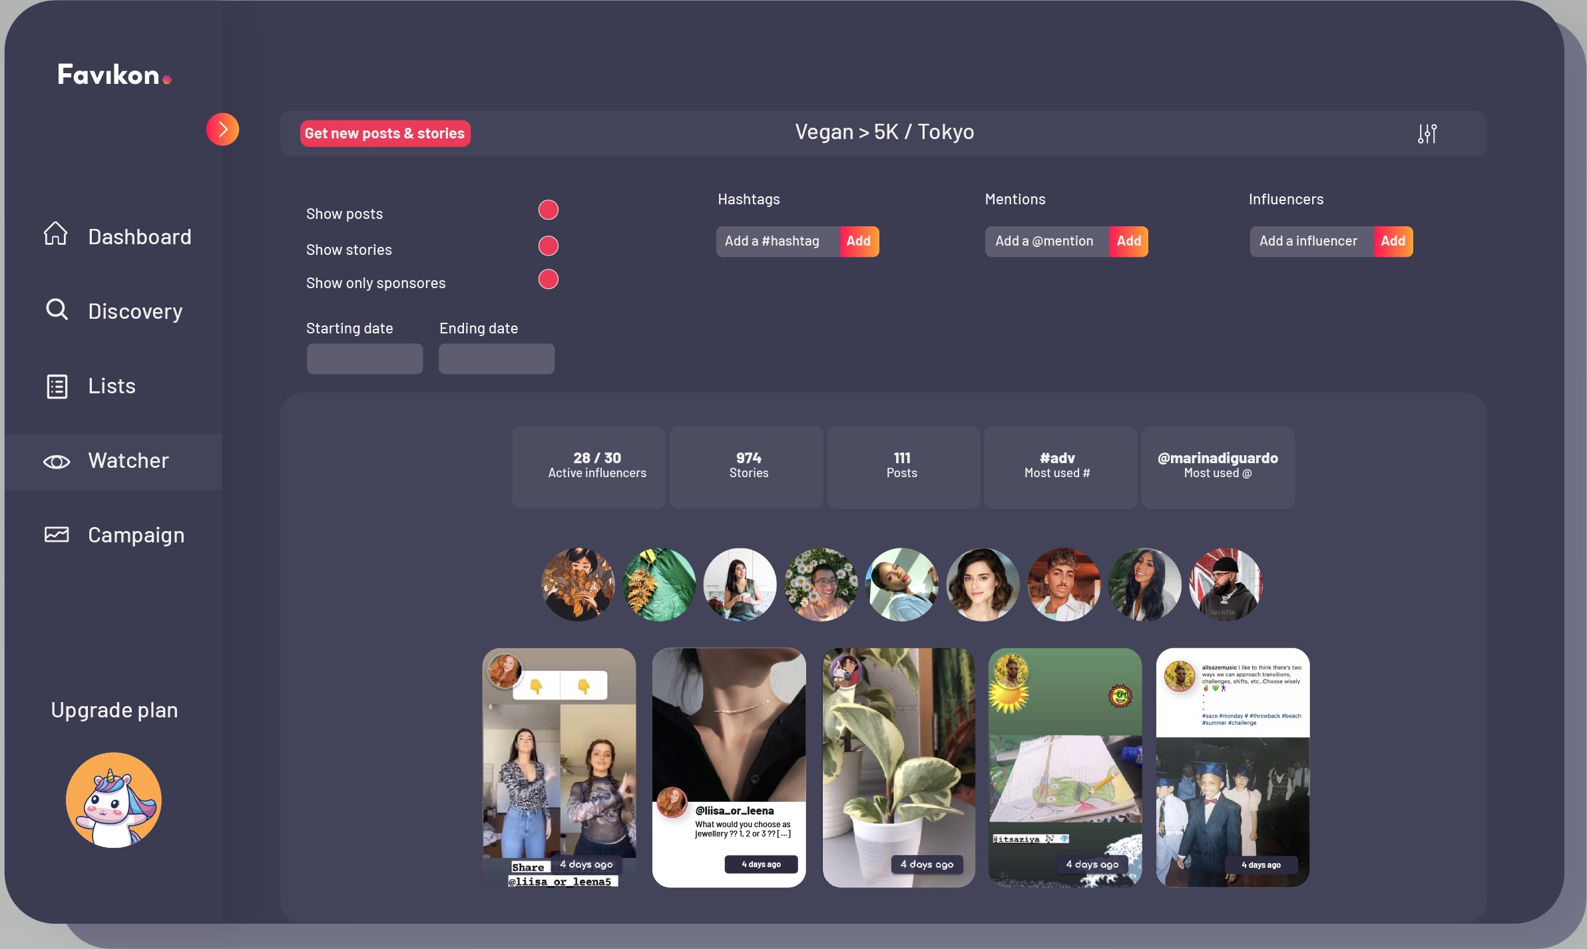Open the Ending date picker

496,358
